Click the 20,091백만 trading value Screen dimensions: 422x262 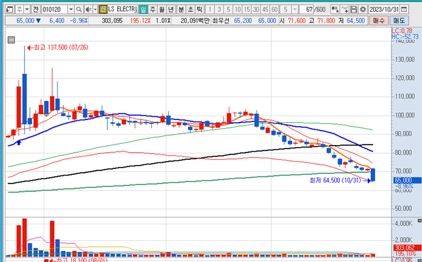[x=195, y=20]
